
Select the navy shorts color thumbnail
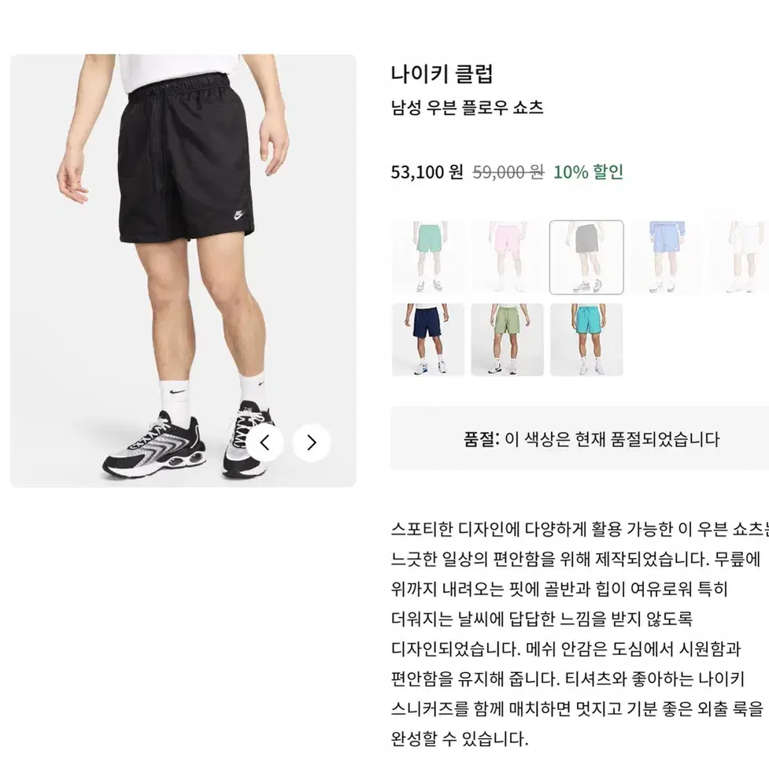(x=428, y=339)
